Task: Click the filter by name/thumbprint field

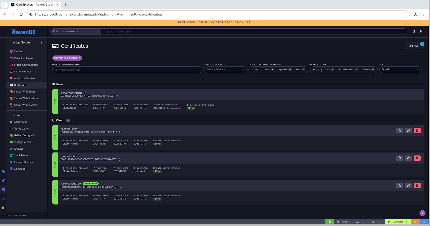Action: click(127, 70)
